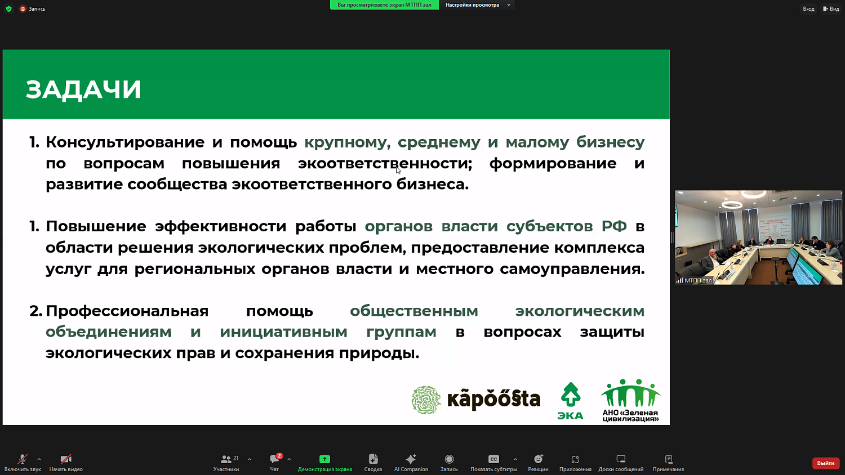Open the Реакции panel

(538, 461)
